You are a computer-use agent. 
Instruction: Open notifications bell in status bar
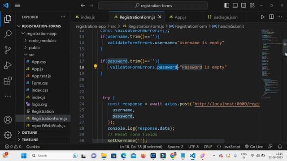coord(280,147)
